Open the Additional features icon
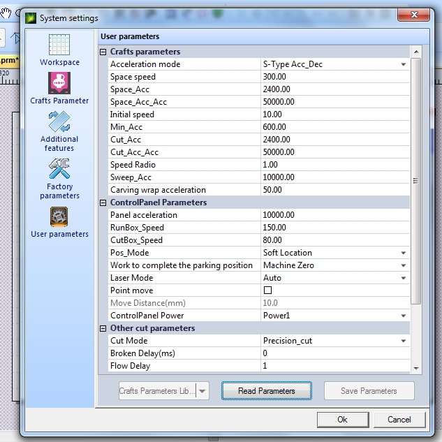The image size is (442, 442). pyautogui.click(x=59, y=121)
